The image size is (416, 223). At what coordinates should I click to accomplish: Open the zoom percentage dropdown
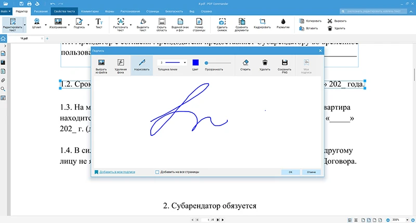407,220
